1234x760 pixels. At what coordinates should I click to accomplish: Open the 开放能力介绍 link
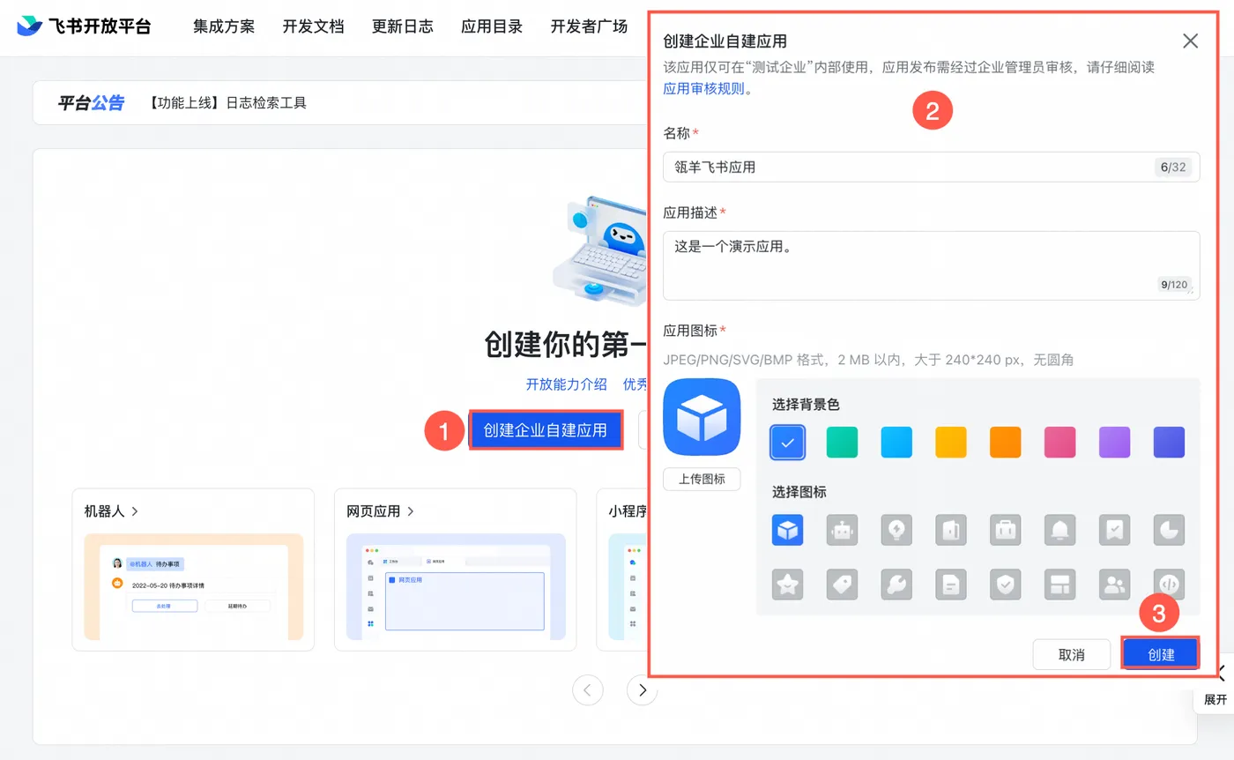pyautogui.click(x=567, y=384)
